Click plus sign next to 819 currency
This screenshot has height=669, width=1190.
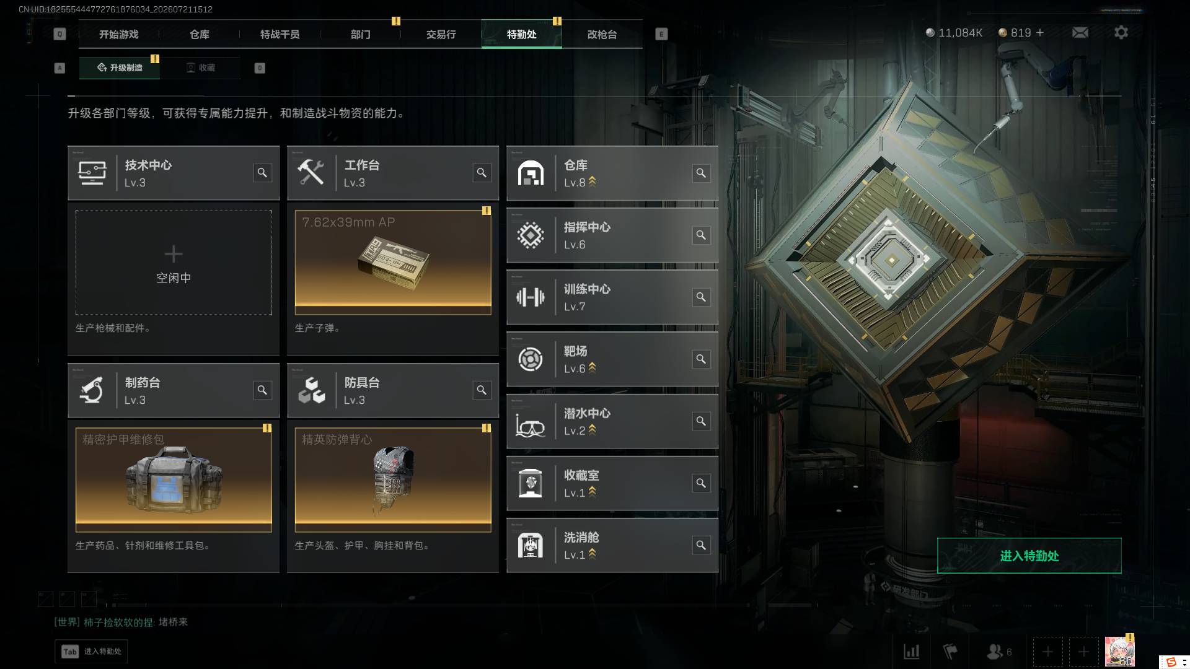click(1040, 32)
